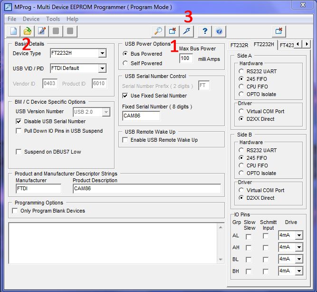Switch to the FT232R tab

(x=239, y=45)
